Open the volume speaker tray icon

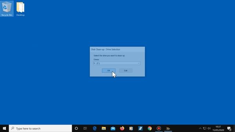(x=209, y=128)
